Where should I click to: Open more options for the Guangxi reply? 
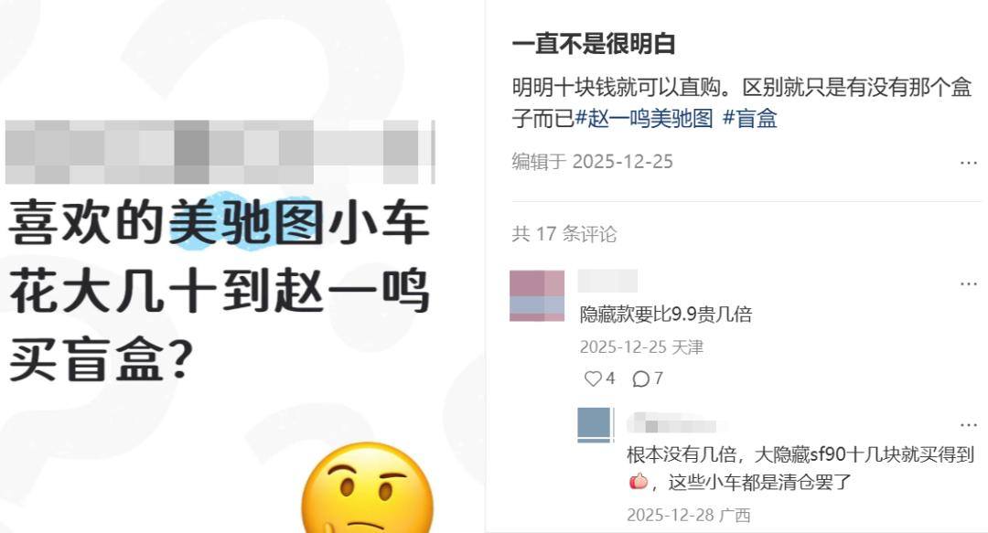pyautogui.click(x=968, y=425)
